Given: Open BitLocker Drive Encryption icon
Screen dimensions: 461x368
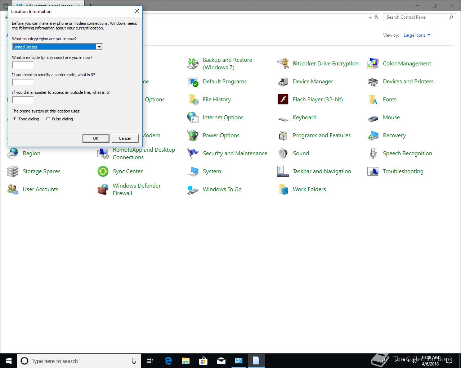Looking at the screenshot, I should [x=283, y=64].
